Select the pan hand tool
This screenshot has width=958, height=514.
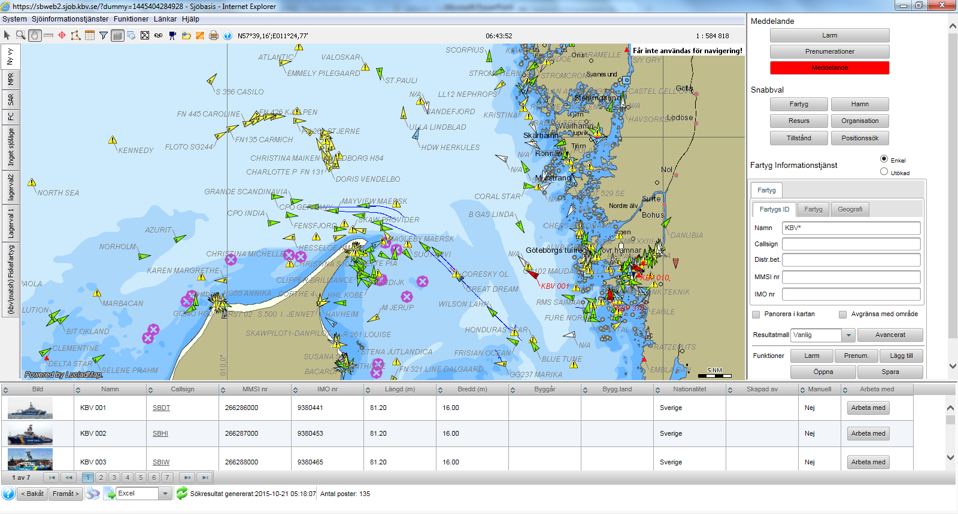tap(35, 36)
